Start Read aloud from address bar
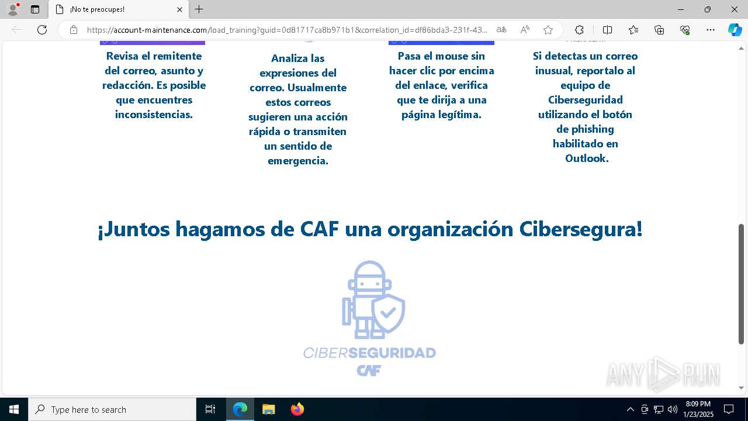This screenshot has height=421, width=748. tap(525, 30)
